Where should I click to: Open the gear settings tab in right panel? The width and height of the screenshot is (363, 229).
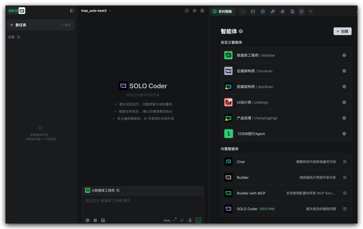click(282, 11)
